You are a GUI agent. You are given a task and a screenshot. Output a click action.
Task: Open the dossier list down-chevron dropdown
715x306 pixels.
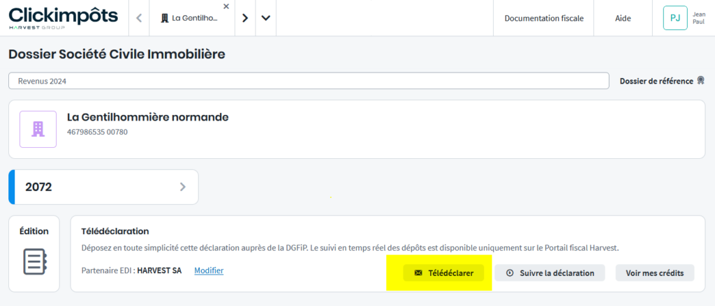[x=265, y=18]
